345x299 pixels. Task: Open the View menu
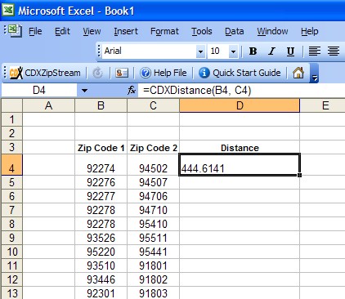pos(92,31)
